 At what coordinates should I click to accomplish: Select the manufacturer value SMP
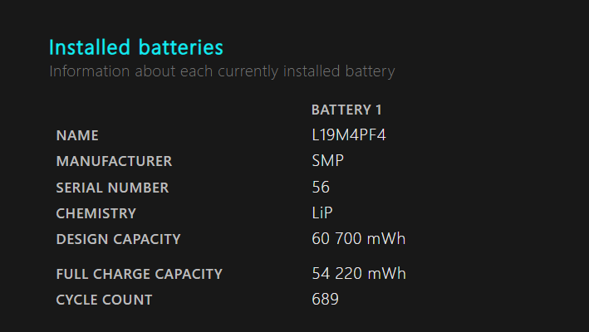(327, 161)
